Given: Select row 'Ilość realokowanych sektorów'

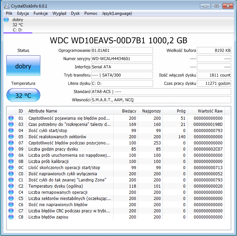Looking at the screenshot, I should (116, 137).
